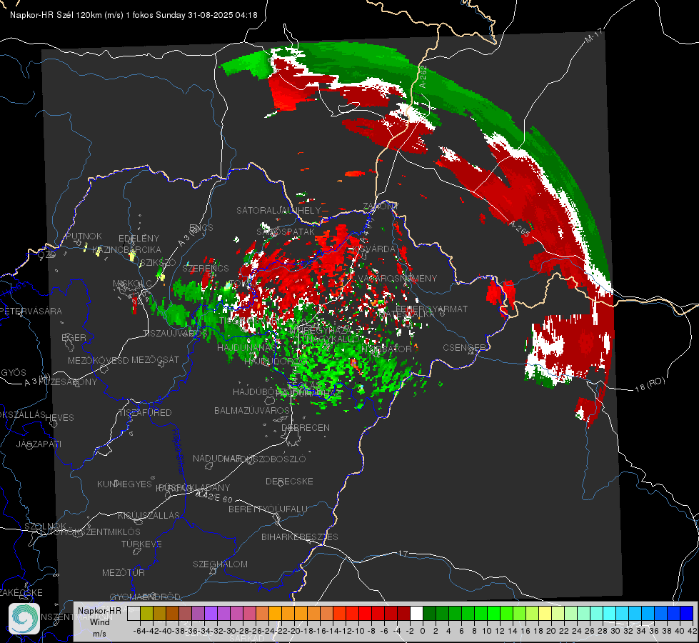Click the DEBRECEN city label

pos(306,427)
